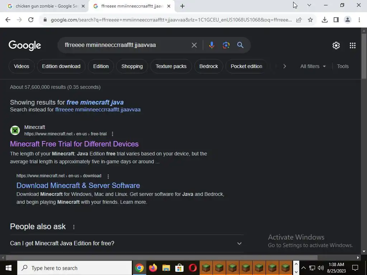Close the chicken gun zombie tab

pos(83,6)
